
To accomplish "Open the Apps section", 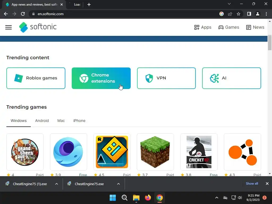I will (x=203, y=27).
